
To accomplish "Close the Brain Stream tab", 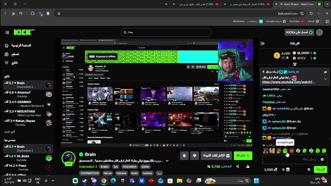I will 276,4.
